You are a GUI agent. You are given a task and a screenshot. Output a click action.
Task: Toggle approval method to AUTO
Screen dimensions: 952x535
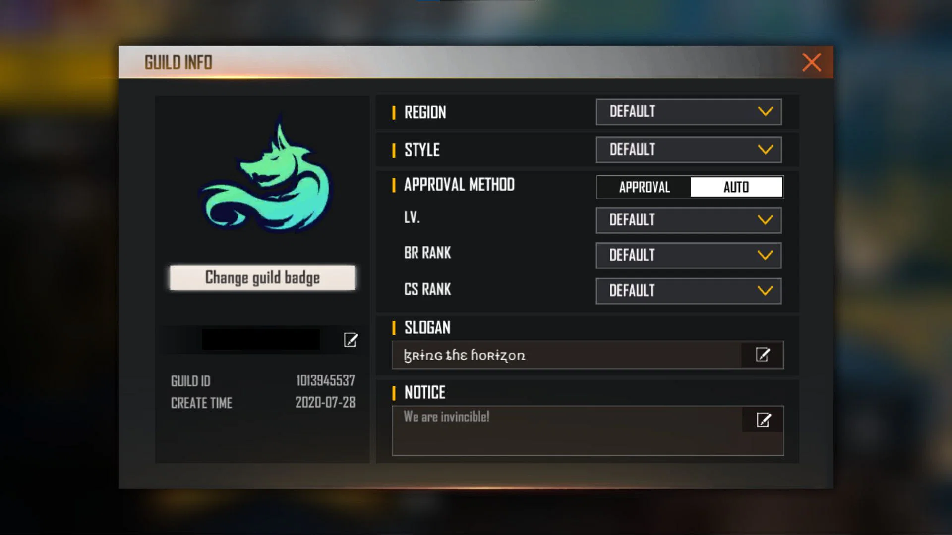pos(736,187)
